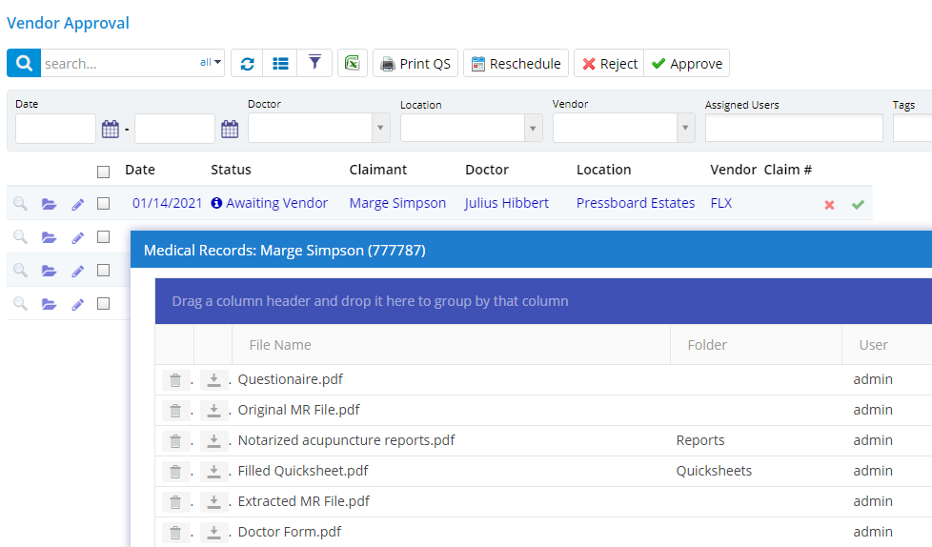Open calendar picker for start date
The image size is (932, 547).
[x=110, y=129]
